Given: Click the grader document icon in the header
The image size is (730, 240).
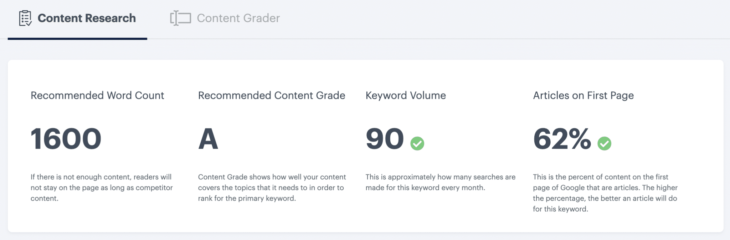Looking at the screenshot, I should point(179,18).
